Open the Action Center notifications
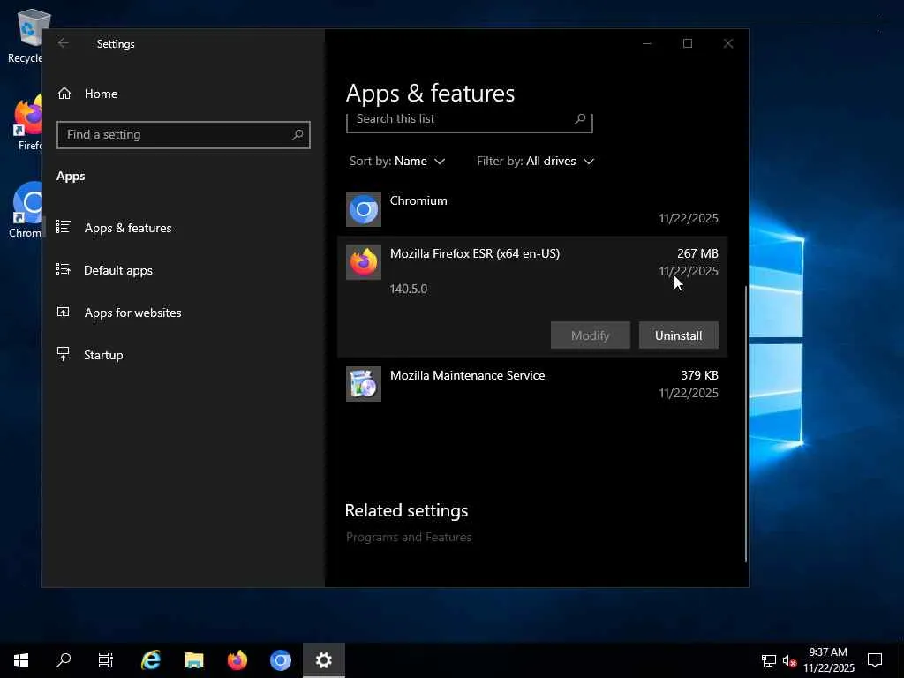Image resolution: width=904 pixels, height=678 pixels. click(x=875, y=660)
